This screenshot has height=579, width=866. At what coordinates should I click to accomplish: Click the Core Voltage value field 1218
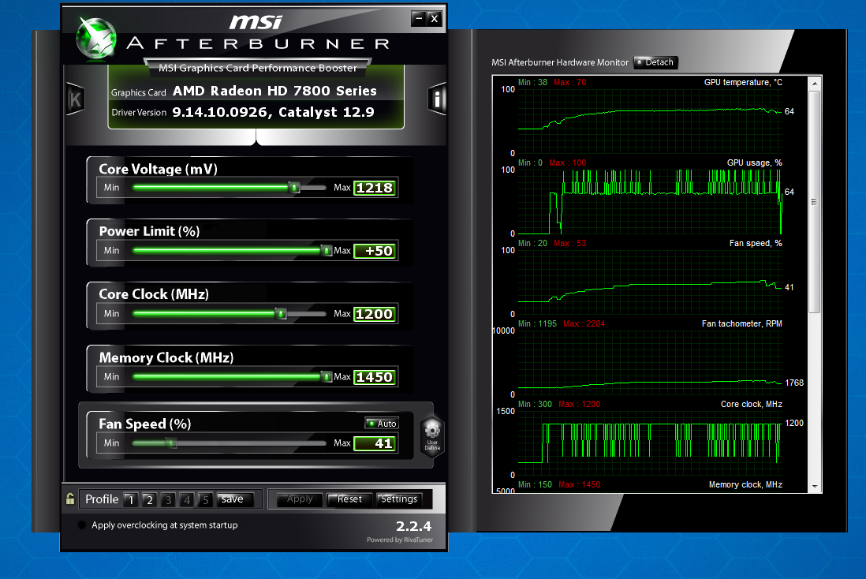[x=375, y=188]
